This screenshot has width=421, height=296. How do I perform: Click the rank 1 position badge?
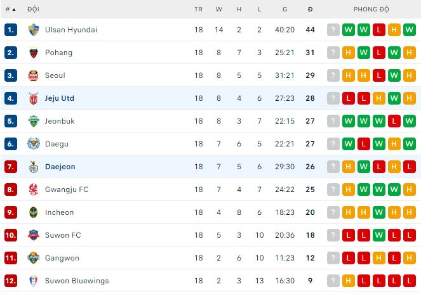coord(10,30)
